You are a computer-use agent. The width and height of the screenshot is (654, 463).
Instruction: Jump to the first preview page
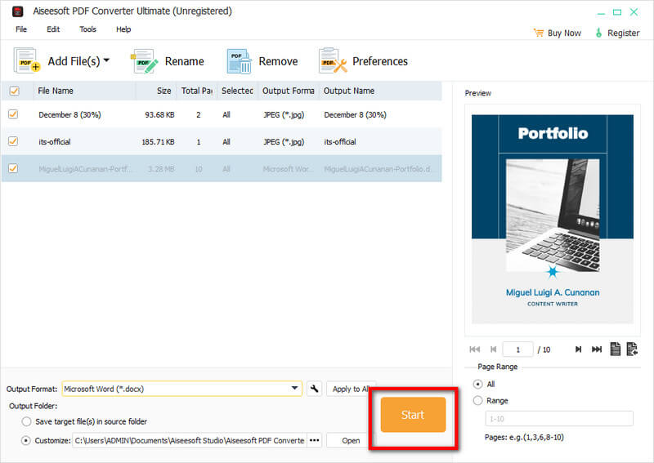tap(475, 349)
